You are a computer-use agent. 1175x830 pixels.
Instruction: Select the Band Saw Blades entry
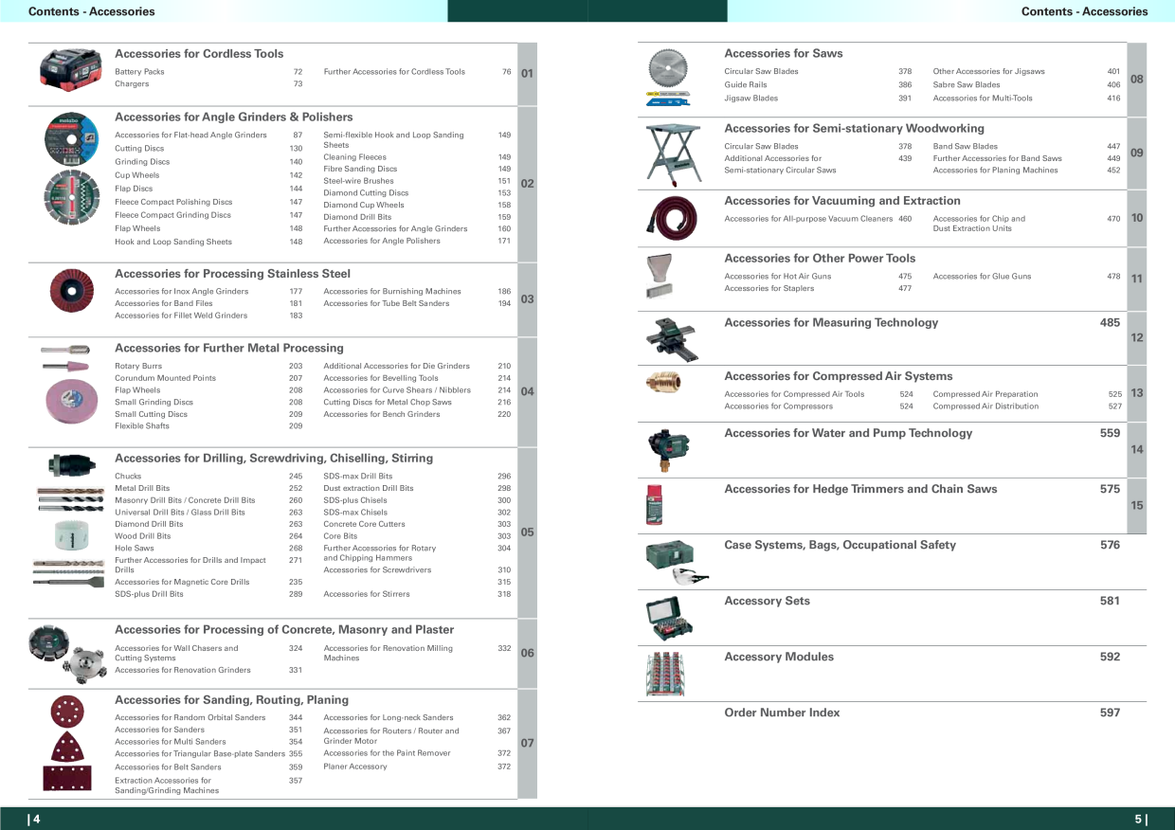point(966,147)
